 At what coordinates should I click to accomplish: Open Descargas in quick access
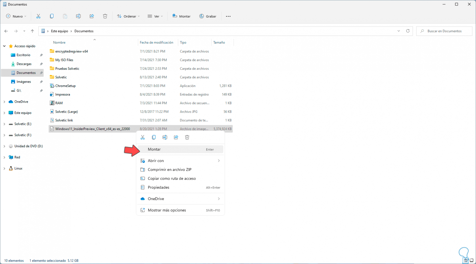coord(24,64)
